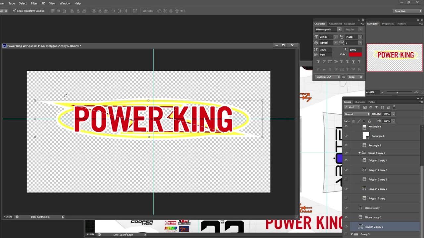Click the 3D roll mode icon

165,11
